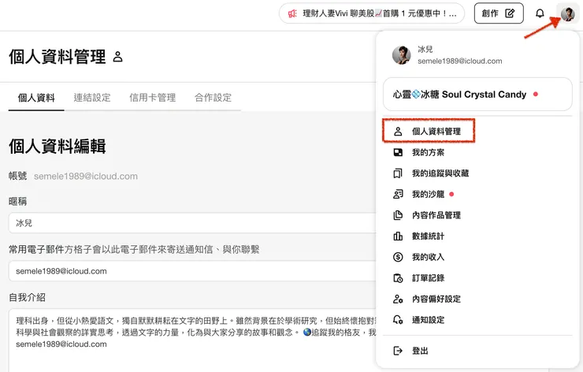
Task: Click the profile avatar at top right
Action: (x=568, y=13)
